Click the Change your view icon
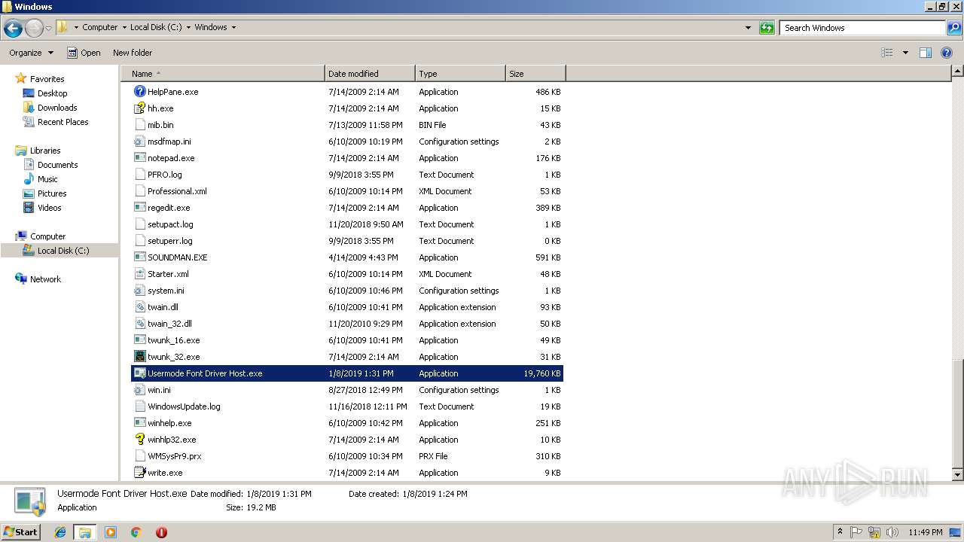This screenshot has height=542, width=964. [887, 53]
